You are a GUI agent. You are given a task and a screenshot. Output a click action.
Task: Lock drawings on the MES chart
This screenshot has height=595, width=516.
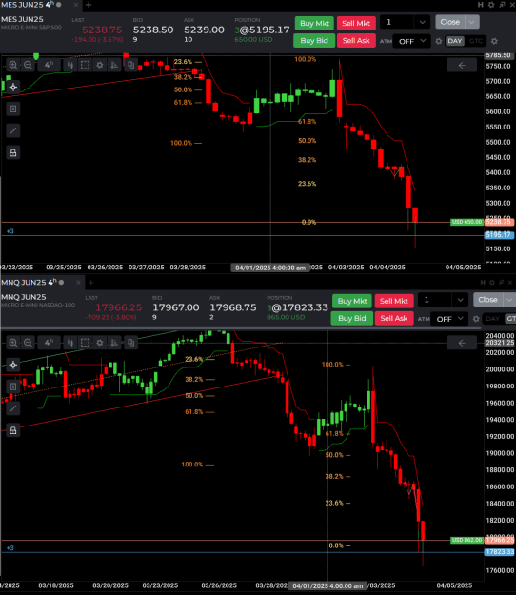coord(13,152)
